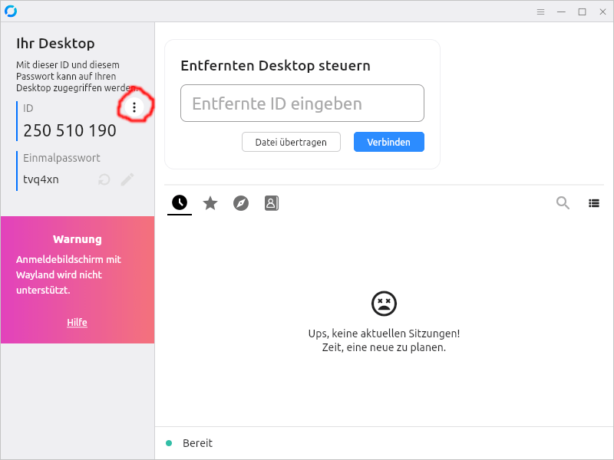Image resolution: width=614 pixels, height=460 pixels.
Task: Click the green status dot beside Bereit
Action: 169,443
